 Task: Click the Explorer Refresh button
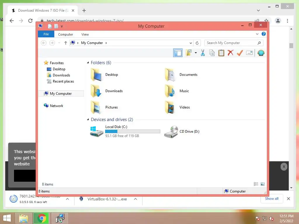197,43
